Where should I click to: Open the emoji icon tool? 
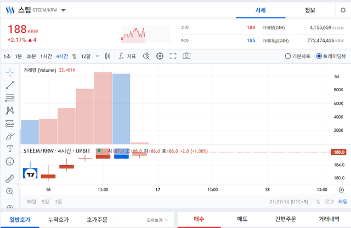[x=10, y=161]
